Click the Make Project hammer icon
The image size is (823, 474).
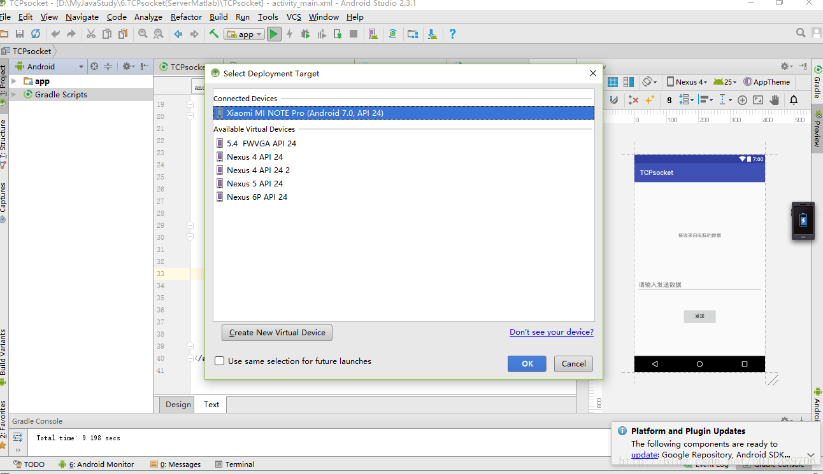point(214,34)
